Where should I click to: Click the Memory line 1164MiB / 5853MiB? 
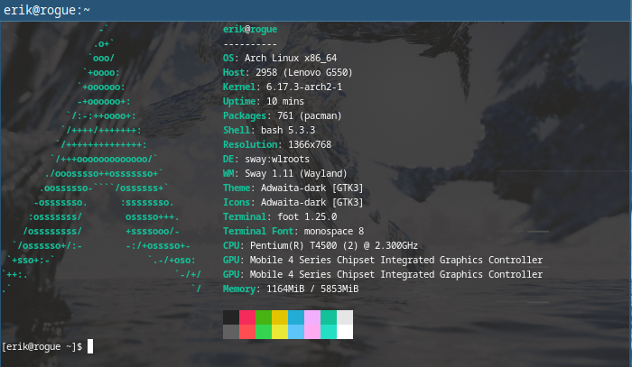[x=291, y=289]
